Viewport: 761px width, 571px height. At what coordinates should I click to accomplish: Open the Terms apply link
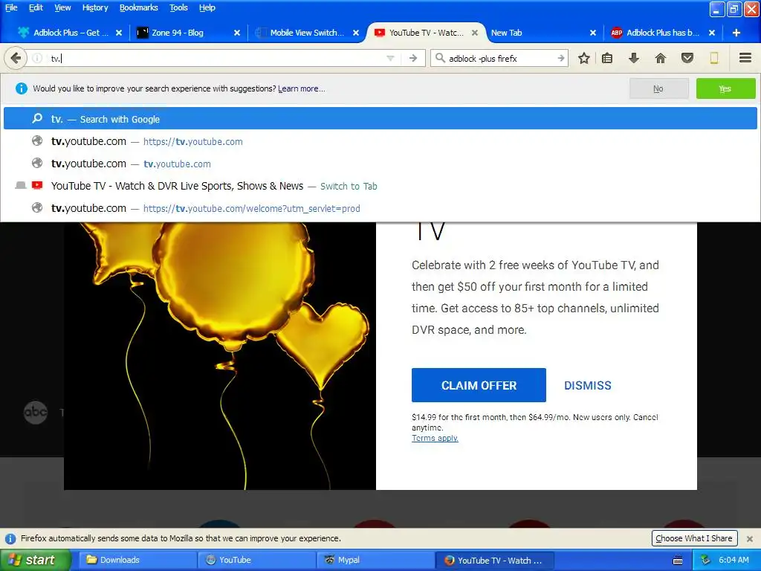click(435, 438)
